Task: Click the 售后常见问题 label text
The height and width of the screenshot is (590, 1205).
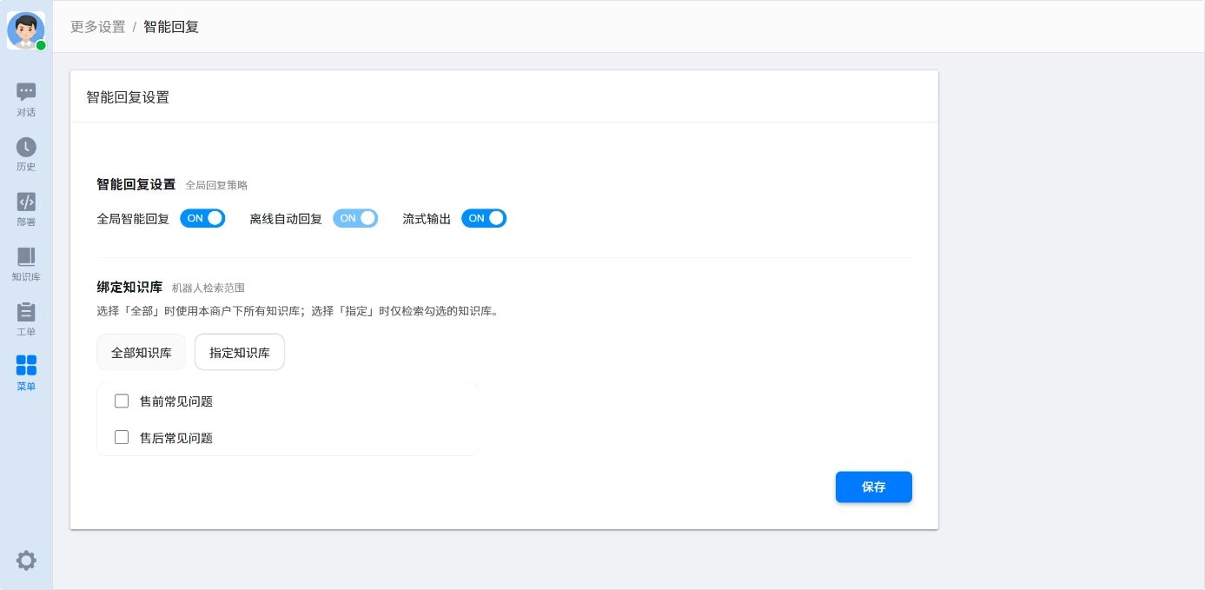Action: [x=176, y=438]
